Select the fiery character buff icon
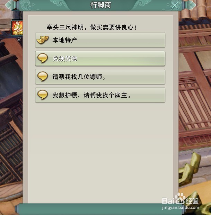This screenshot has height=215, width=211. pos(17,28)
